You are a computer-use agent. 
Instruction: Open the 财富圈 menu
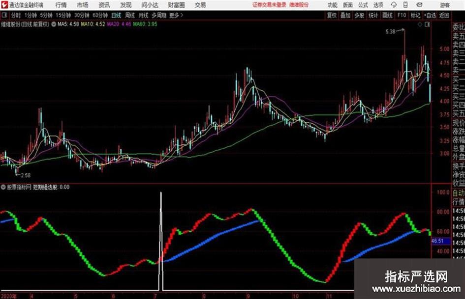click(x=176, y=5)
